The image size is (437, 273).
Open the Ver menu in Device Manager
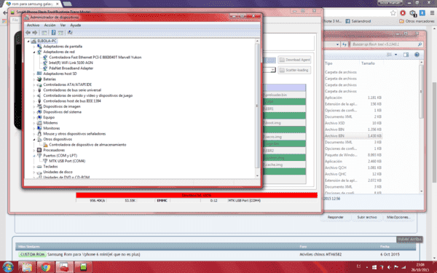click(63, 25)
